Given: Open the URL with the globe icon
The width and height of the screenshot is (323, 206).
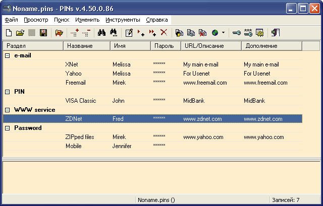Looking at the screenshot, I should (215, 33).
